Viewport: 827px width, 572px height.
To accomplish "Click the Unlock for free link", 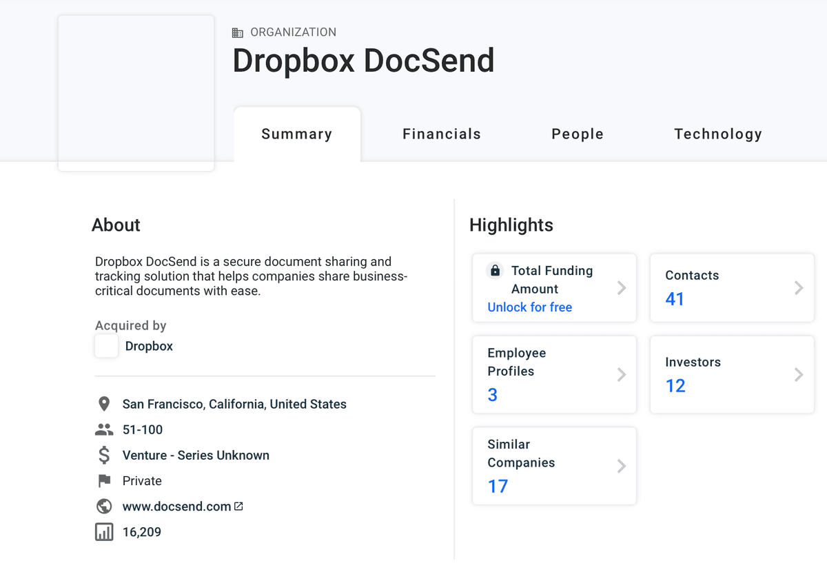I will coord(529,307).
